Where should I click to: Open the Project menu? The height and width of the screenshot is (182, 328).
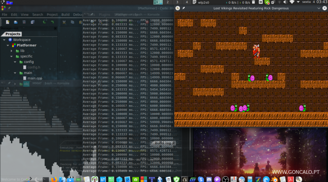click(x=52, y=15)
